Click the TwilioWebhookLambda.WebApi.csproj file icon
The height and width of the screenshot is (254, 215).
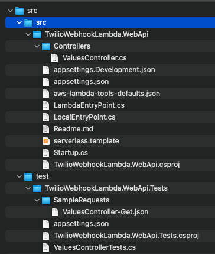pos(46,165)
